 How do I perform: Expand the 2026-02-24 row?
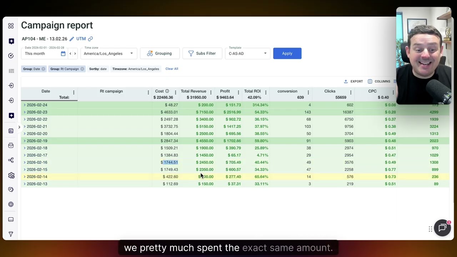pos(25,105)
